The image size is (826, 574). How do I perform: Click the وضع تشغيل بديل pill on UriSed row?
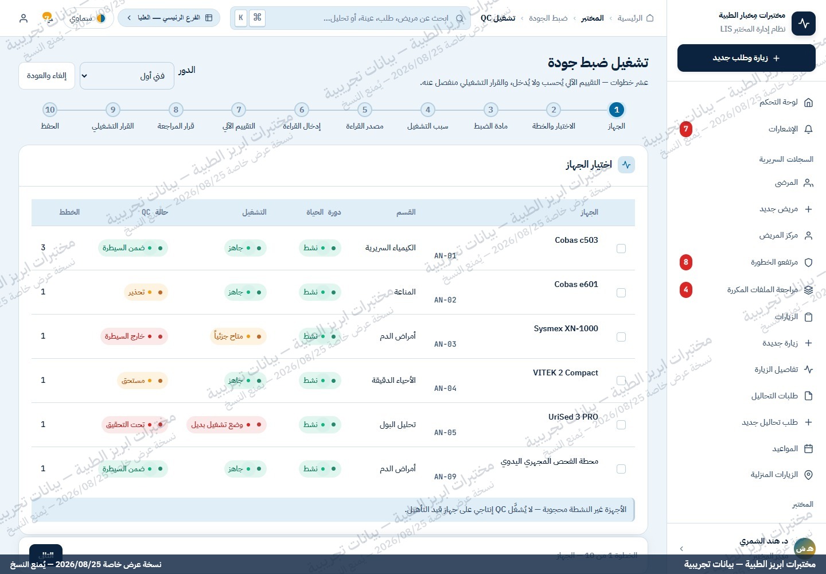tap(227, 425)
